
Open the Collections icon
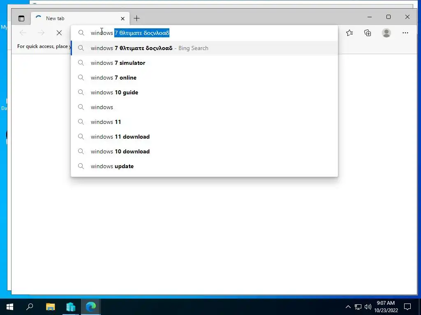click(368, 33)
